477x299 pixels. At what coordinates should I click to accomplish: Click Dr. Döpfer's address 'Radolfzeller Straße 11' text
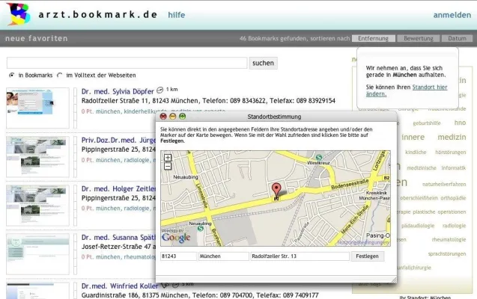click(x=115, y=101)
